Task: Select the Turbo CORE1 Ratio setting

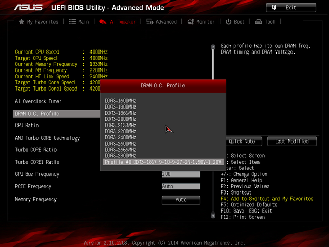Action: [37, 162]
